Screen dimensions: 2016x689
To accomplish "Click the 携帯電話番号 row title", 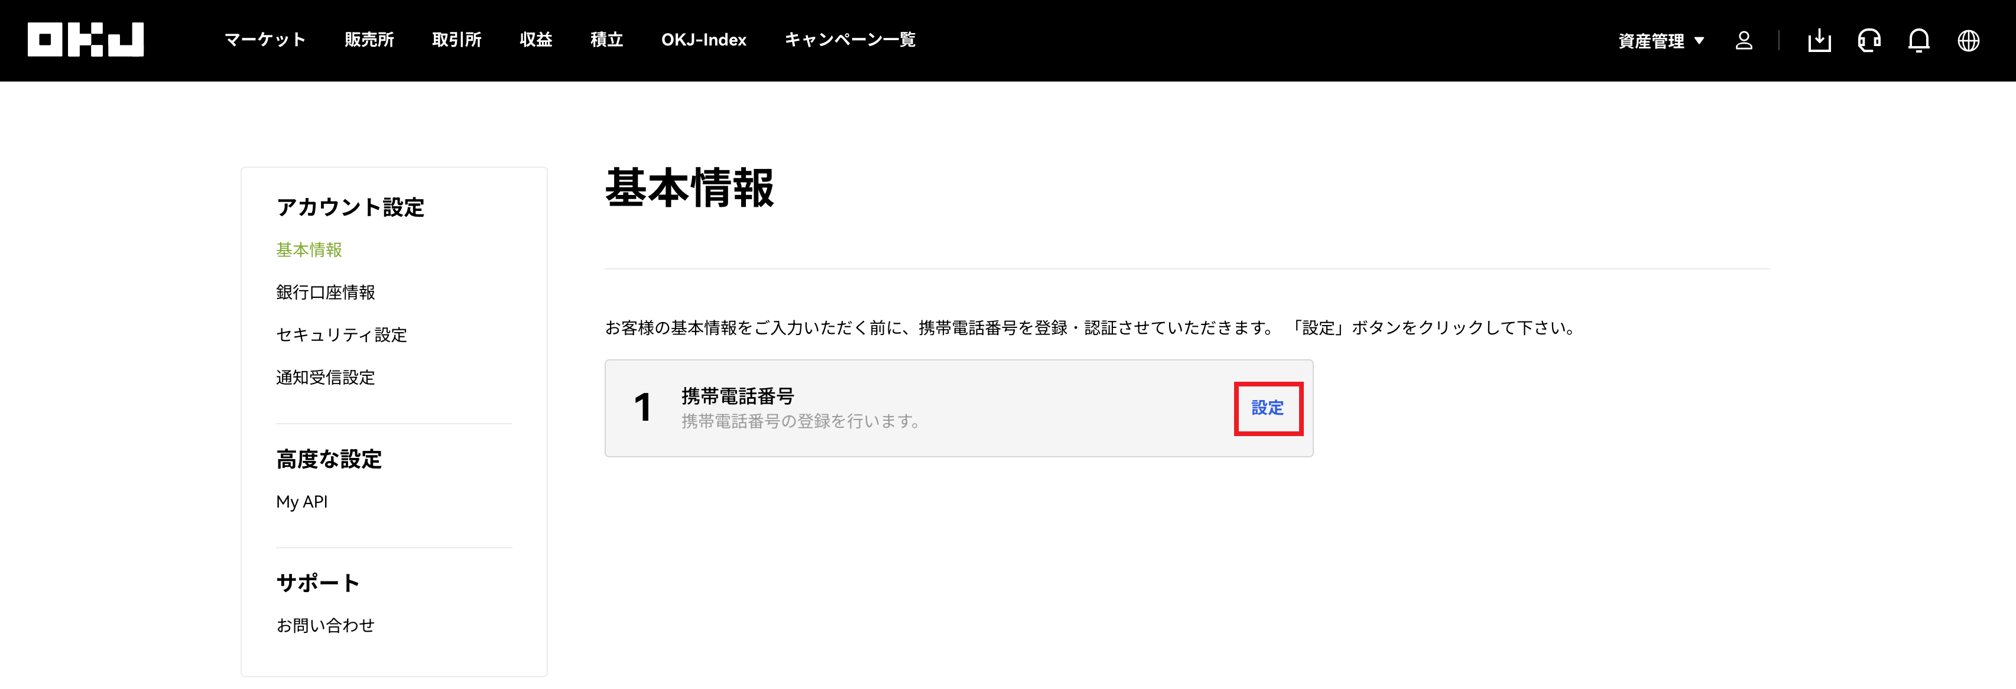I will pos(737,396).
